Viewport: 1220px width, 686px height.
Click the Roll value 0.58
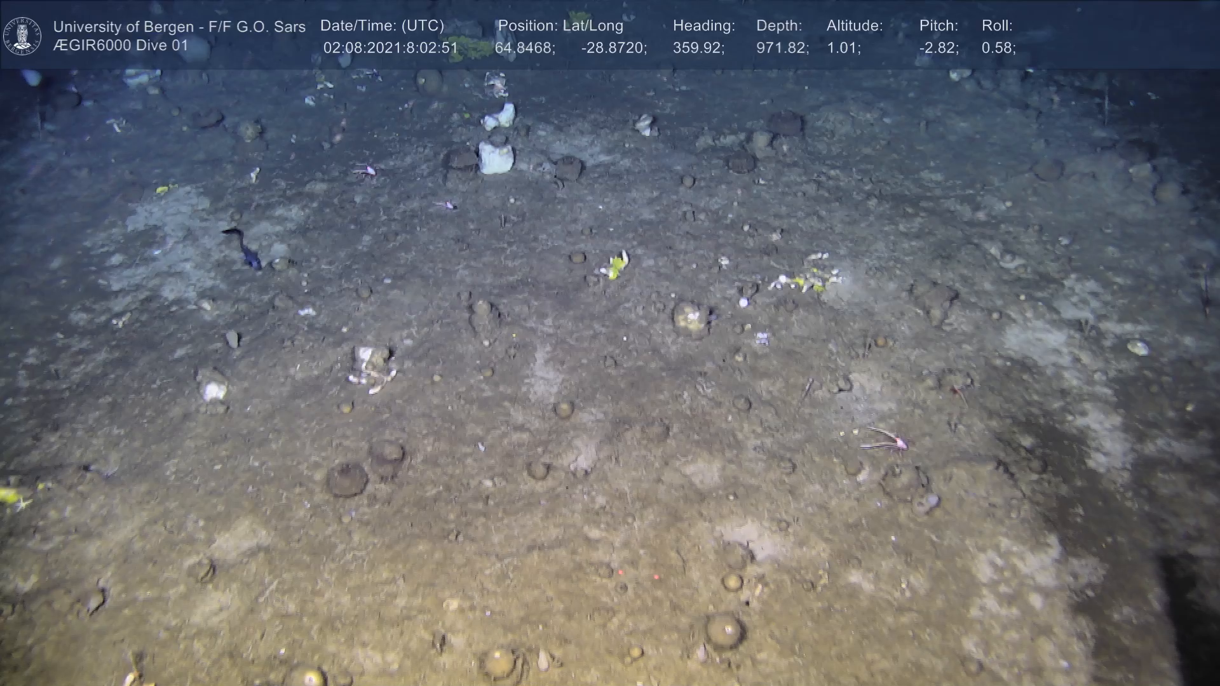pyautogui.click(x=998, y=48)
